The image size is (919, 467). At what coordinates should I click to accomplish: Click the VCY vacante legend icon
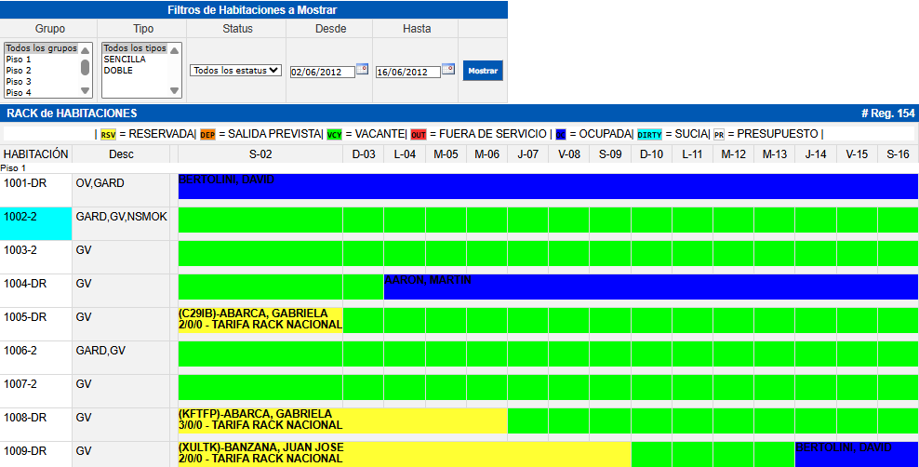tap(335, 134)
